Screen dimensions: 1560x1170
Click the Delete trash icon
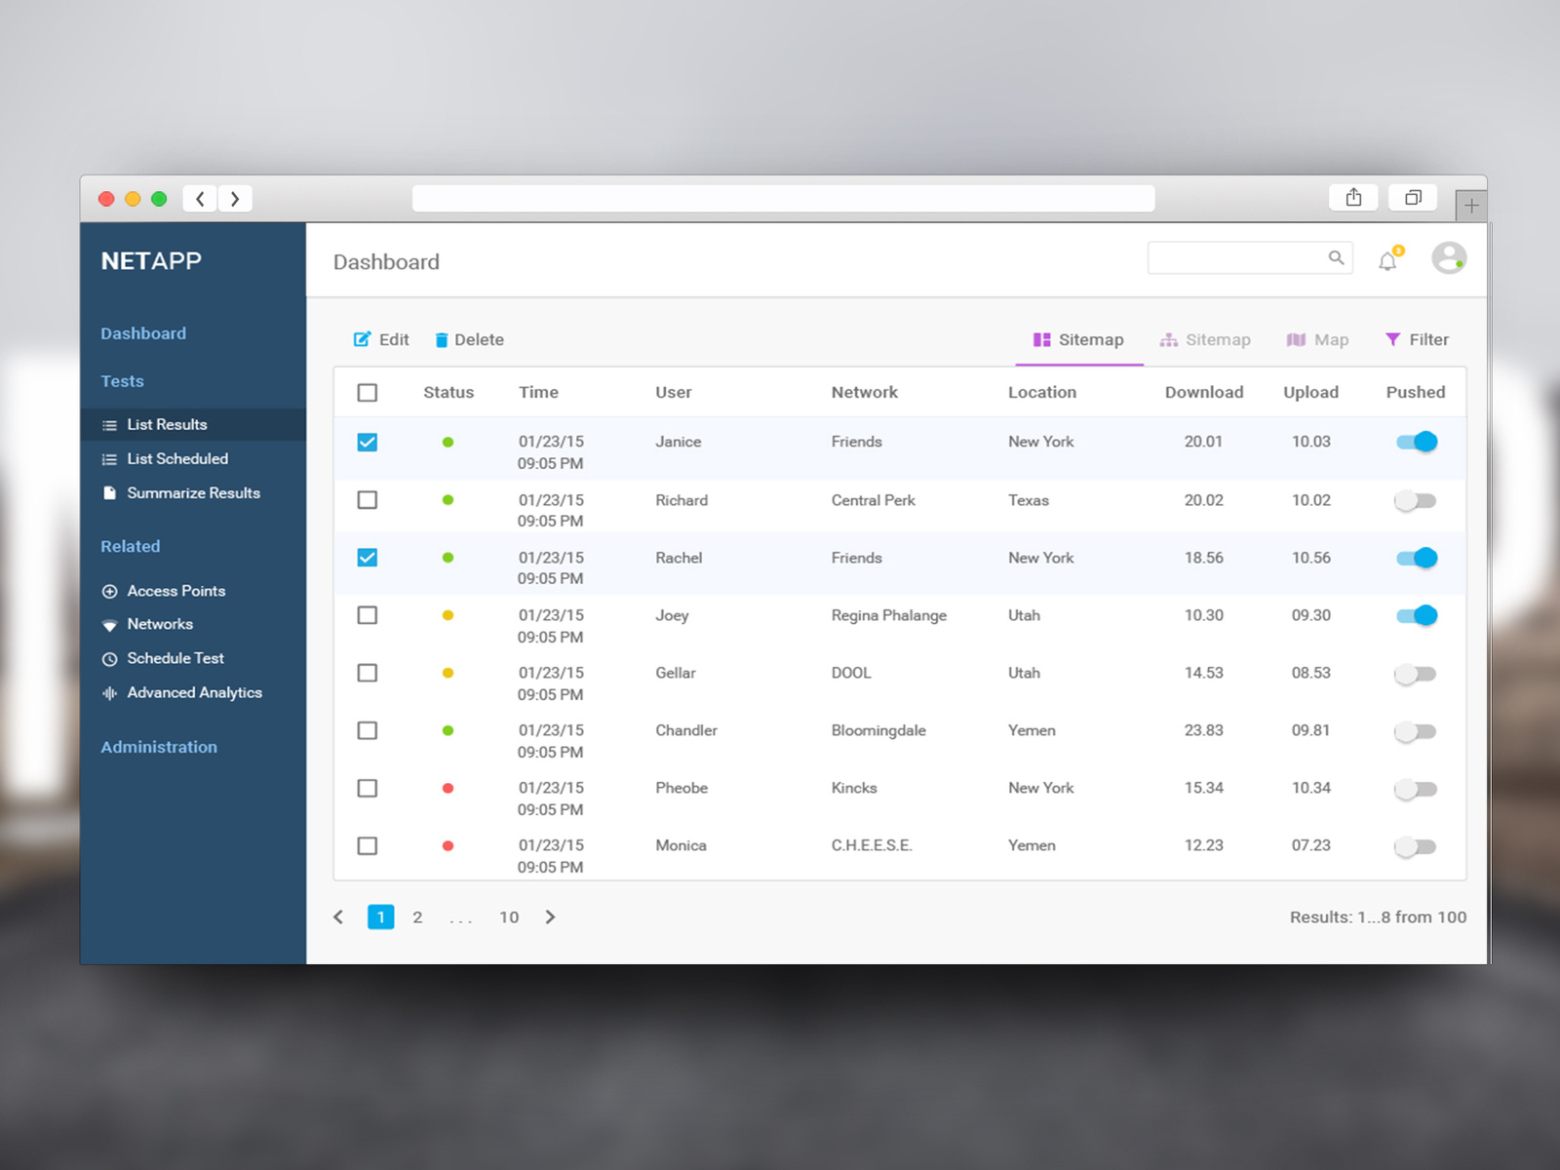[442, 339]
